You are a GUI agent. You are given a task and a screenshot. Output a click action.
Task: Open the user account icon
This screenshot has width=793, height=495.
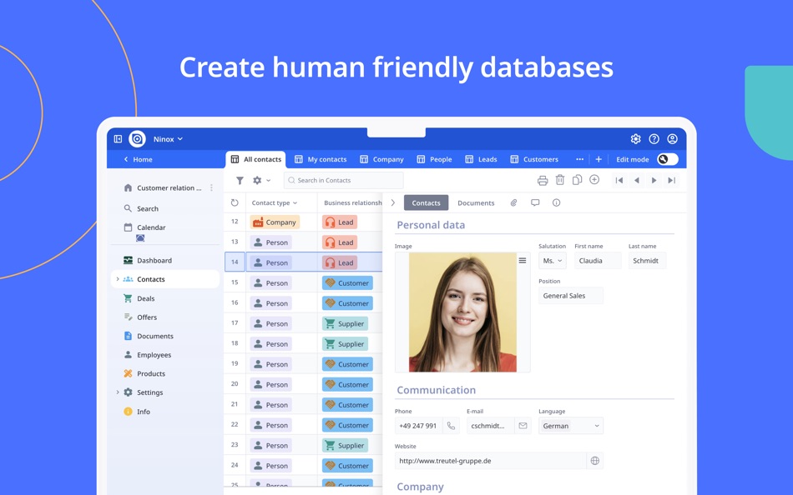coord(672,139)
